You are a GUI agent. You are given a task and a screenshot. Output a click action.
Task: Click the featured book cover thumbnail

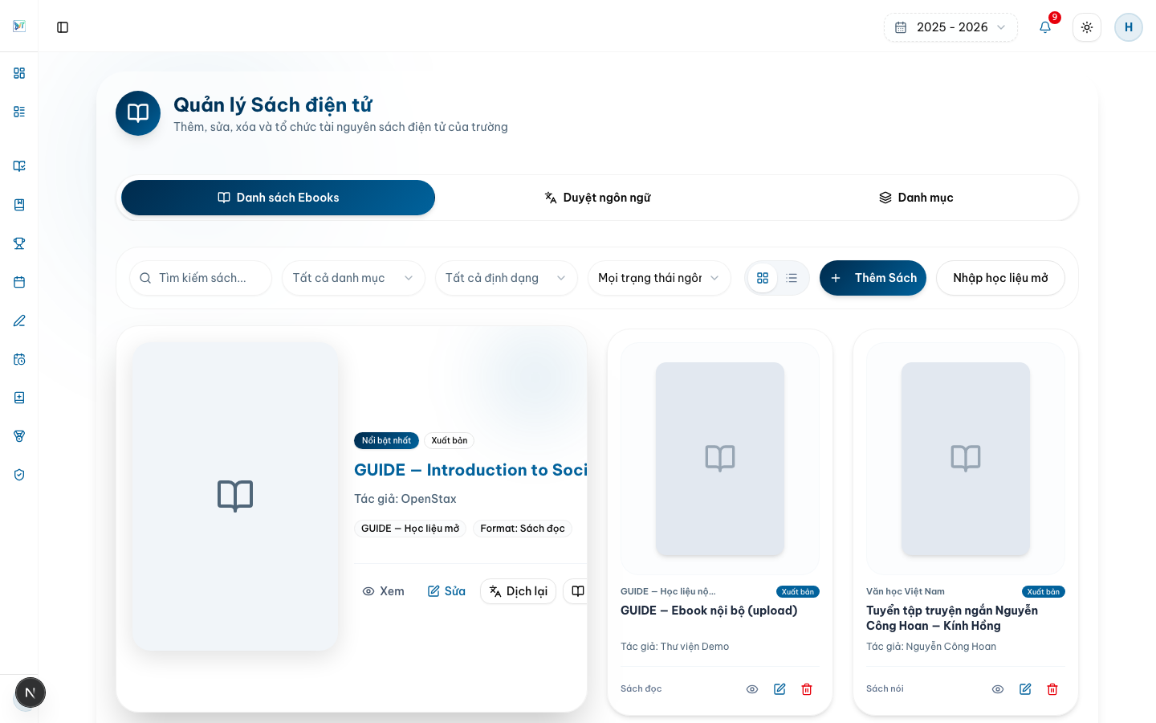click(235, 496)
